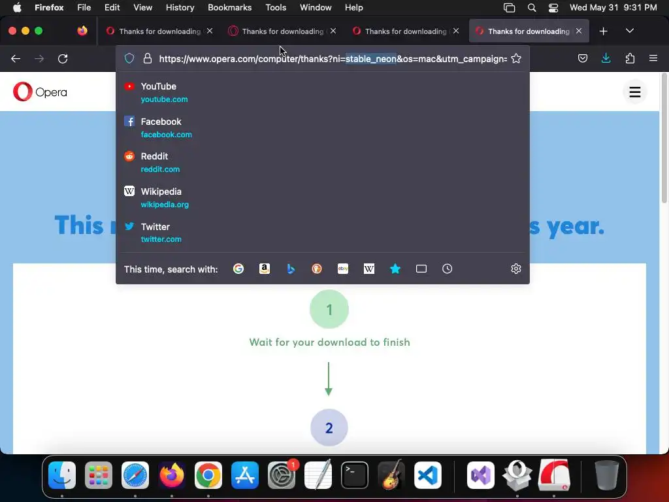Open Spotlight search in menu bar
Screen dimensions: 669x502
point(532,7)
